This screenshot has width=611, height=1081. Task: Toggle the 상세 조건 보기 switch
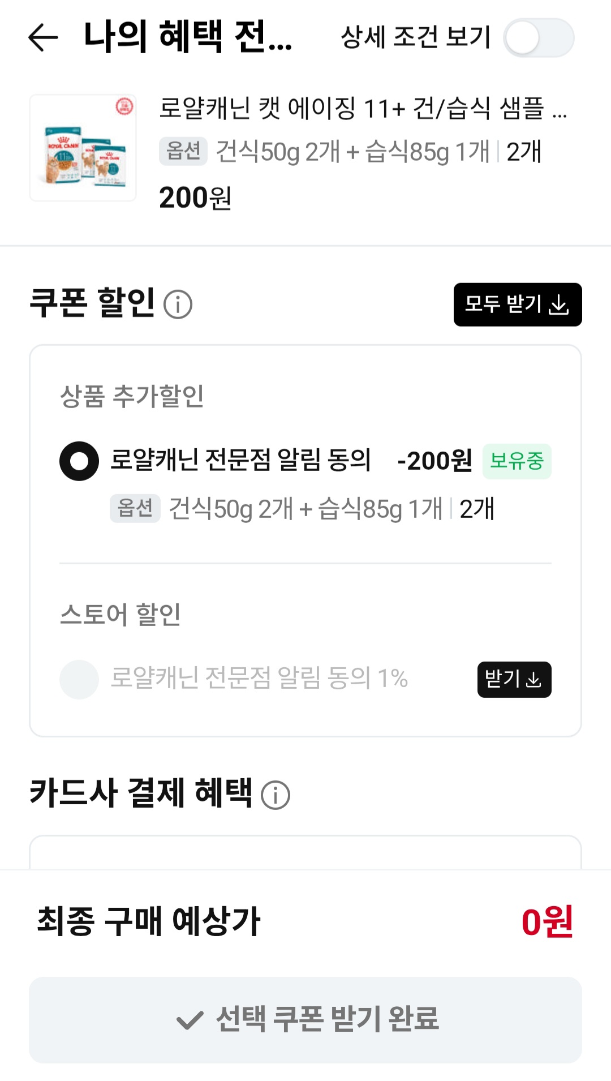(x=538, y=38)
